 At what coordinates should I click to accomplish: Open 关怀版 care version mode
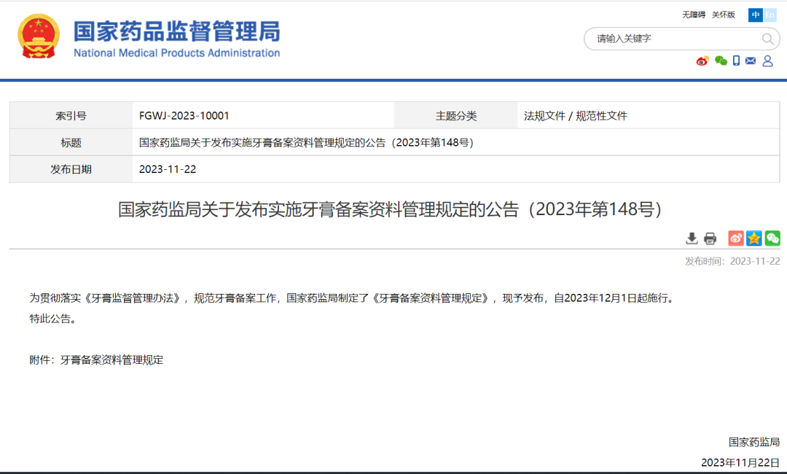click(724, 15)
